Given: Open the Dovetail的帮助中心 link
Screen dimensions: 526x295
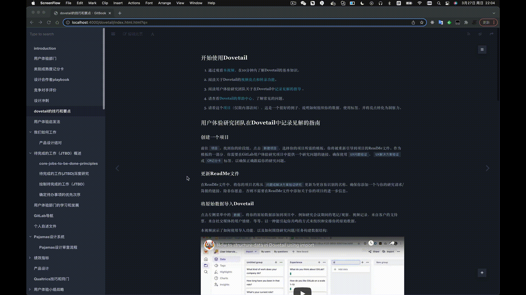Looking at the screenshot, I should (x=236, y=99).
